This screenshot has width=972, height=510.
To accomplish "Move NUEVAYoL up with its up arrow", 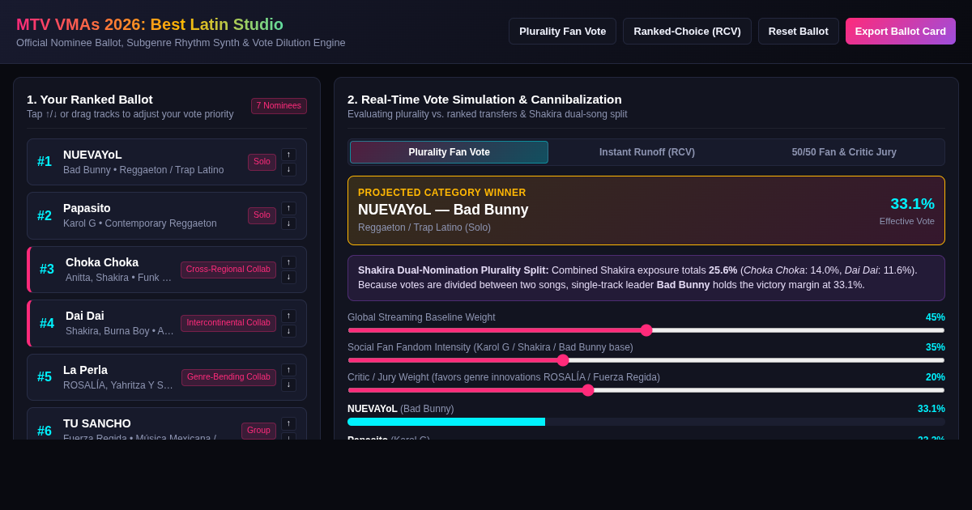I will tap(288, 155).
